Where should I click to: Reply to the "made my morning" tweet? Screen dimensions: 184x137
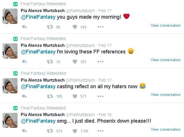(24, 27)
